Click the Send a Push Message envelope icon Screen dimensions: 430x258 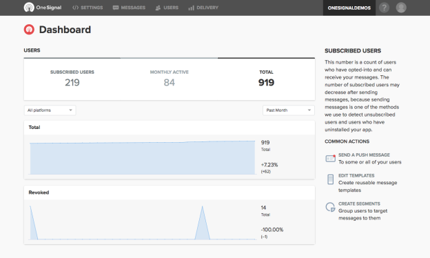click(331, 159)
